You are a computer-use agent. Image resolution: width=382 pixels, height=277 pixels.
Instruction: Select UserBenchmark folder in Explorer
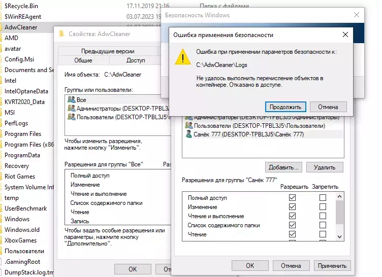25,209
